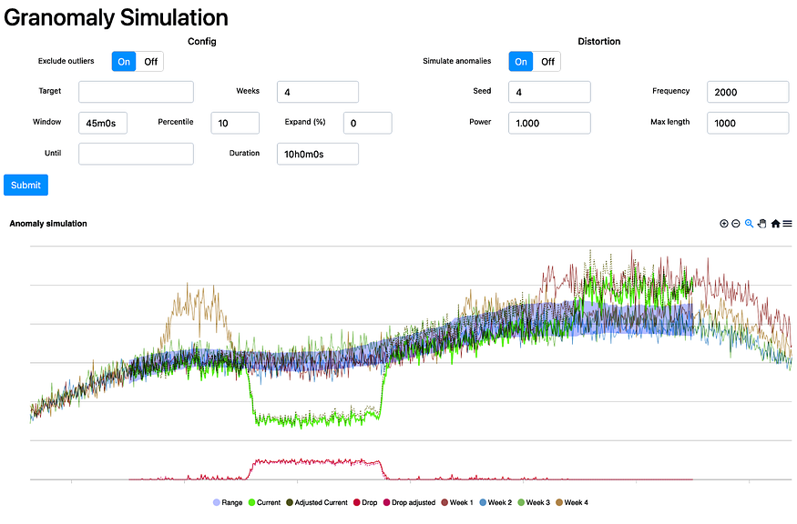The width and height of the screenshot is (797, 524).
Task: Click the Adjusted Current color dot
Action: click(289, 502)
